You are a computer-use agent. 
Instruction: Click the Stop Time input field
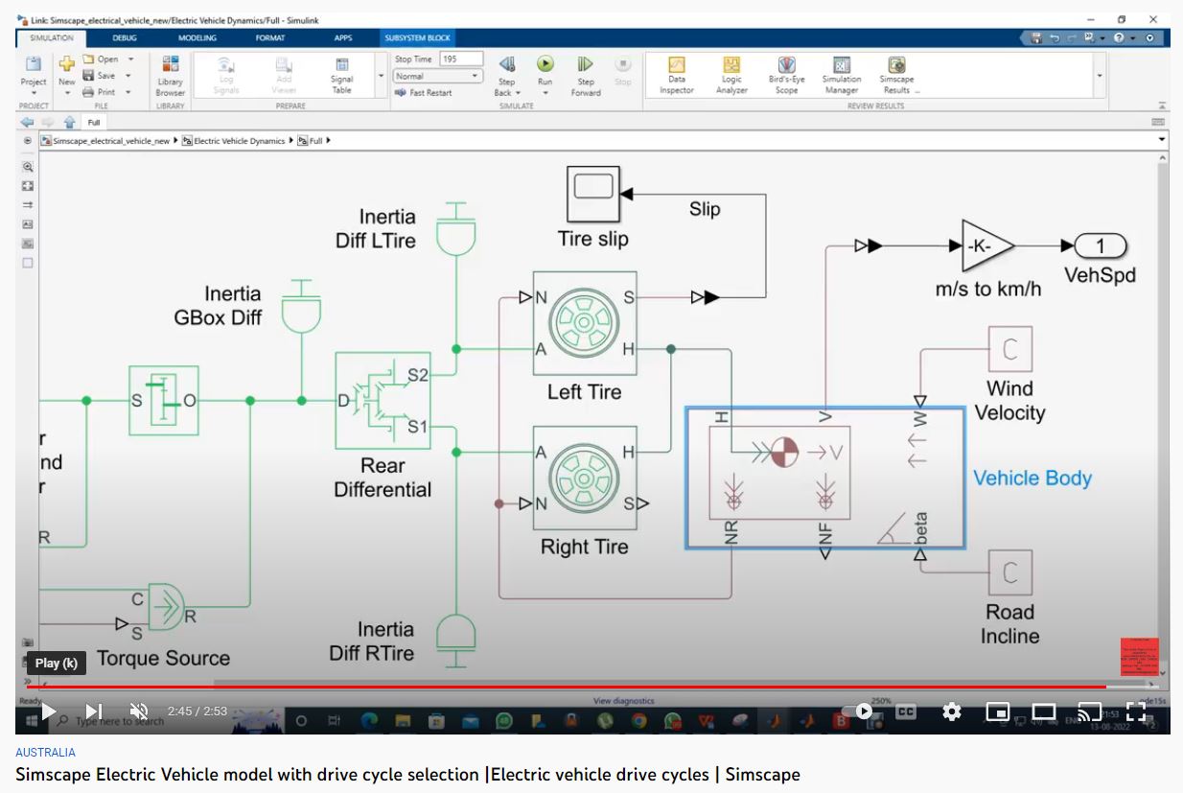(461, 59)
